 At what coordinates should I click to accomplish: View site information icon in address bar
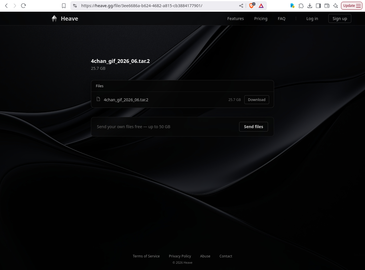pos(75,6)
